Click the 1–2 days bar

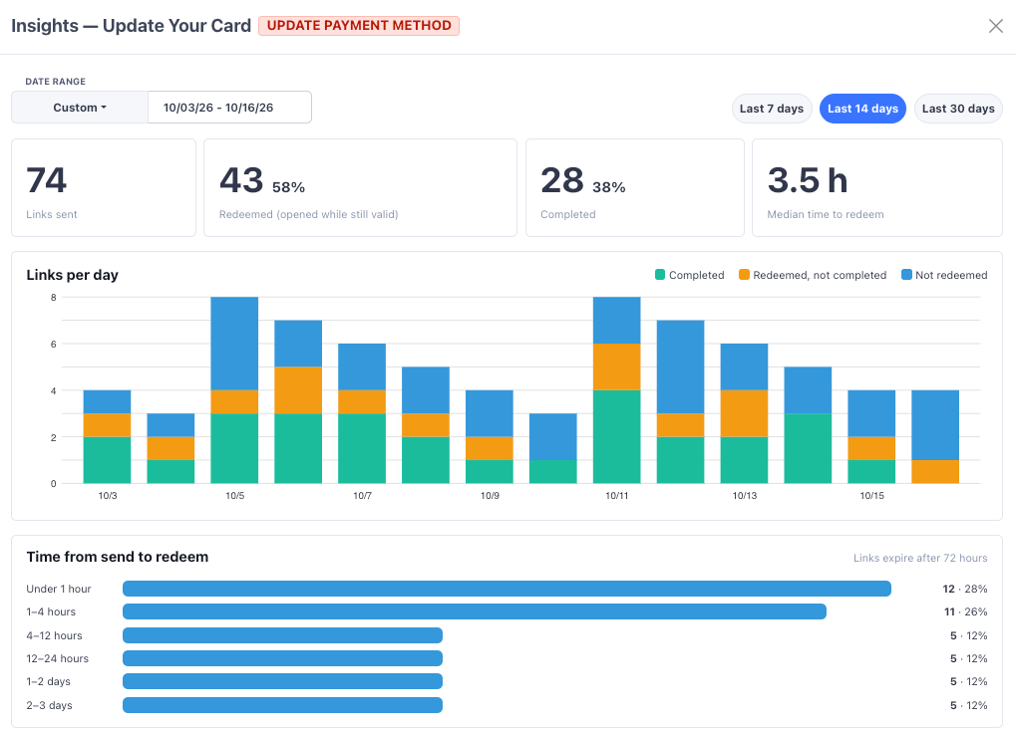click(x=282, y=681)
